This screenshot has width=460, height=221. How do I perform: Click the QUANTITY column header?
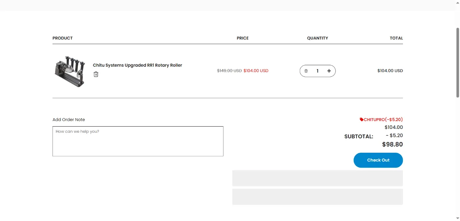(317, 38)
